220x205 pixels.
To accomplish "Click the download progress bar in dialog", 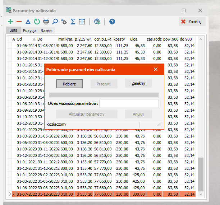I will pyautogui.click(x=104, y=95).
